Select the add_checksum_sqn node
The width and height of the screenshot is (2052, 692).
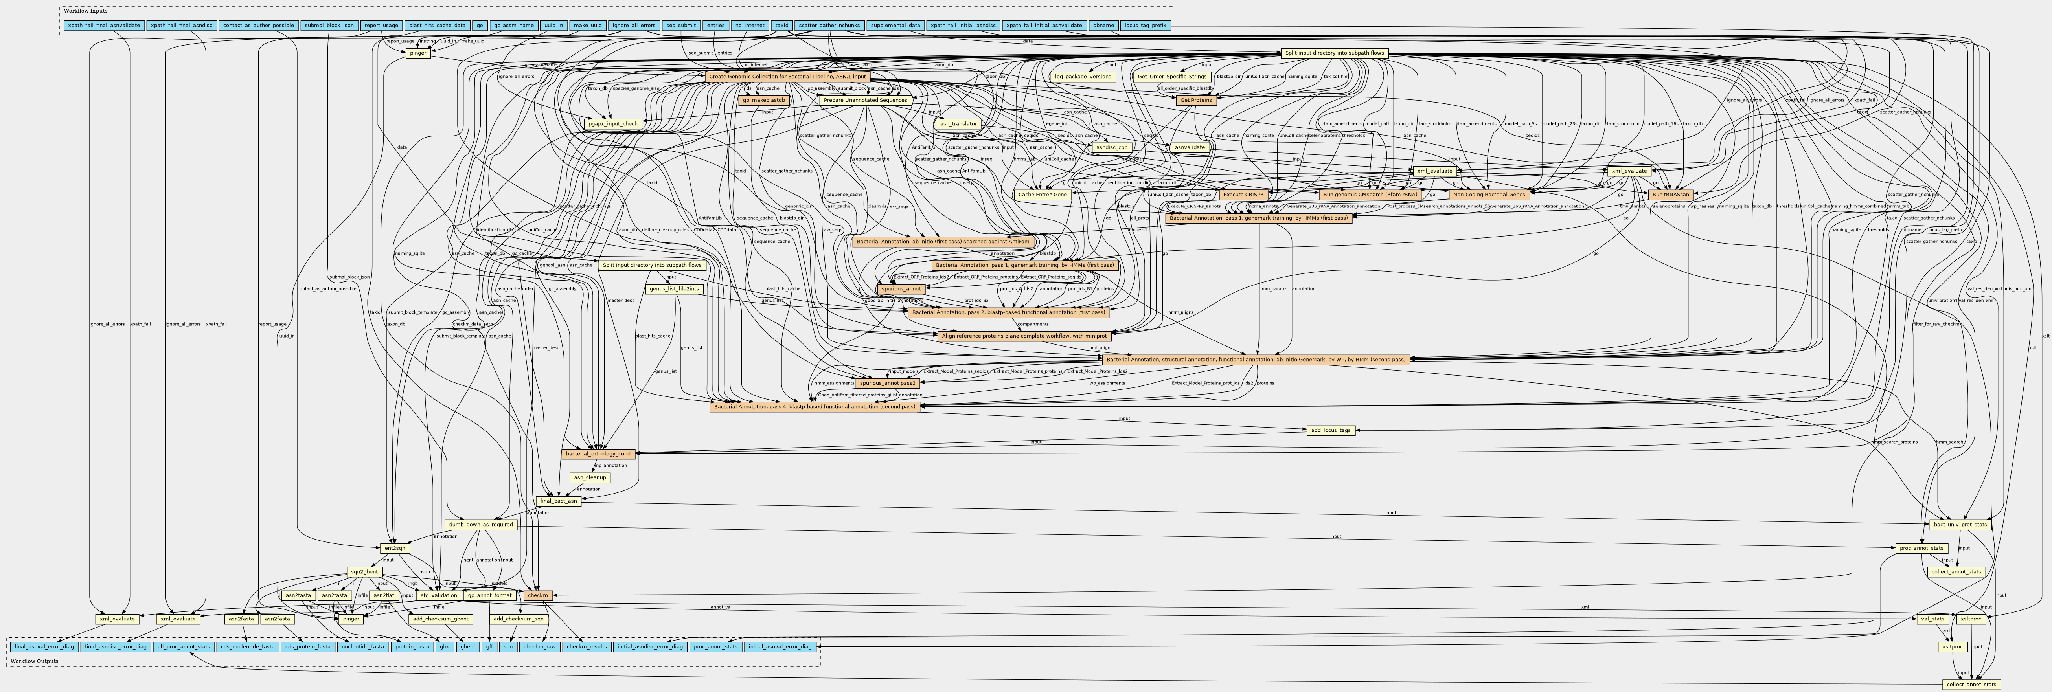[x=518, y=619]
